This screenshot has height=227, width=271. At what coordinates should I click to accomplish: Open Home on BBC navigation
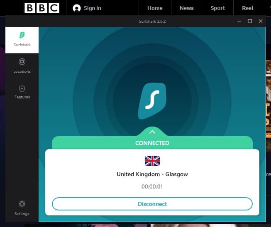[x=155, y=8]
